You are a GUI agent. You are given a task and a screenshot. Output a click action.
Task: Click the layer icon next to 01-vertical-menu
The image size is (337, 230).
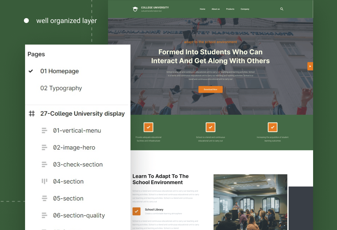pos(44,131)
